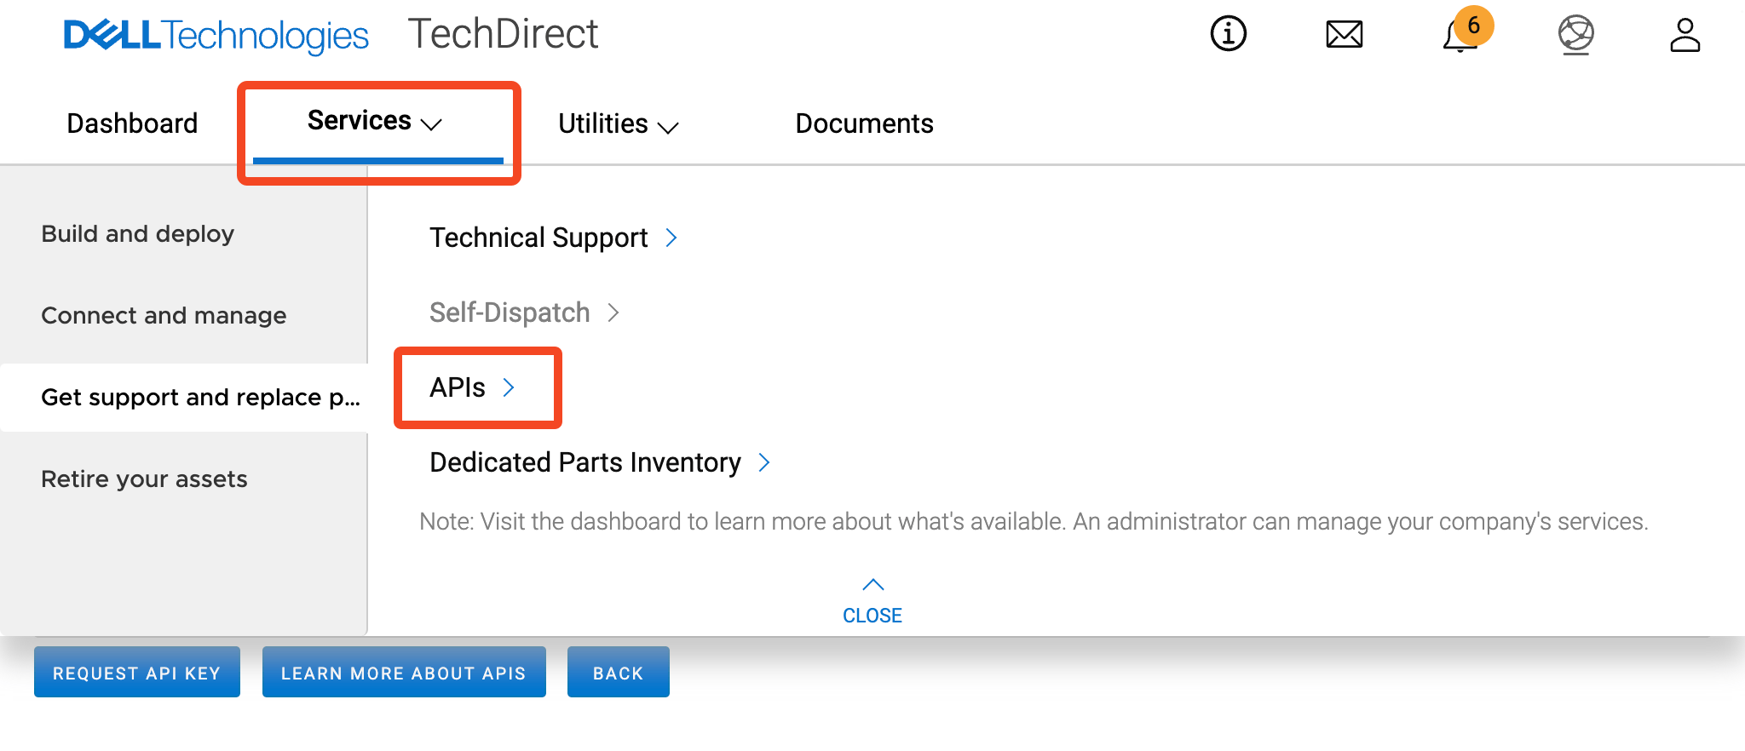The width and height of the screenshot is (1745, 751).
Task: Click the Dell Technologies logo
Action: click(216, 35)
